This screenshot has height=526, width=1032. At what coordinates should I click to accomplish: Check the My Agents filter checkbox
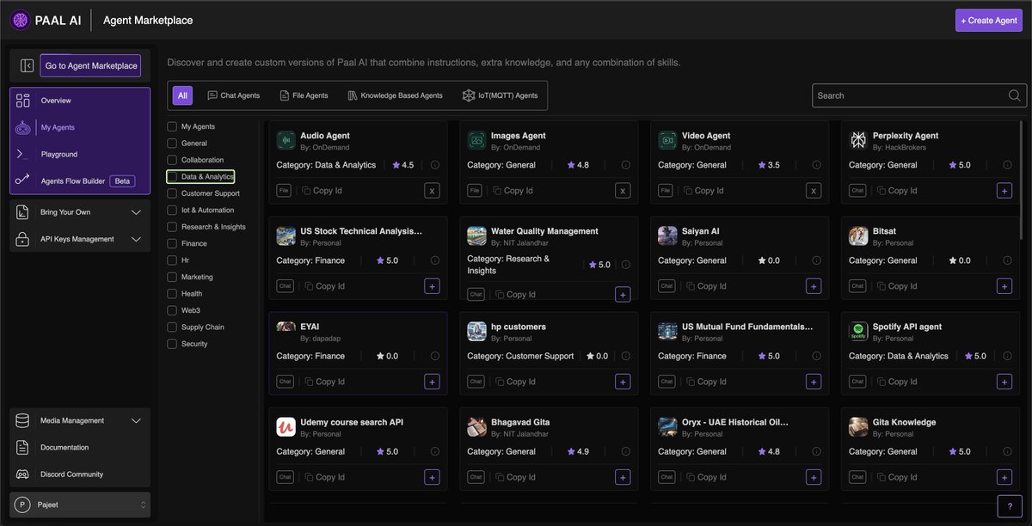172,126
